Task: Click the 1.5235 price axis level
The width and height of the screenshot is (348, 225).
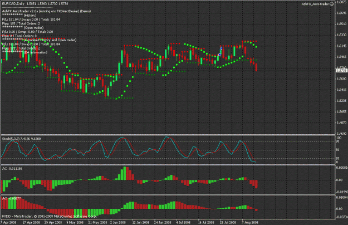Action: pos(342,101)
